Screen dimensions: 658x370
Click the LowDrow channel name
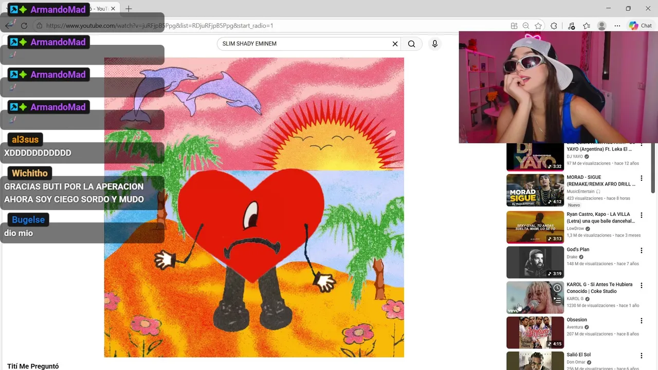tap(575, 229)
